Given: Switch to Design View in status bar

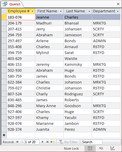Looking at the screenshot, I should (113, 148).
